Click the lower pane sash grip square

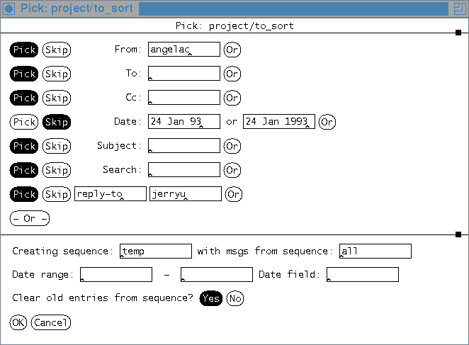[458, 234]
